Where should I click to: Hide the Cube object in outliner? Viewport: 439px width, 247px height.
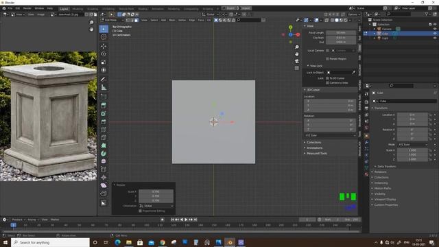[435, 34]
